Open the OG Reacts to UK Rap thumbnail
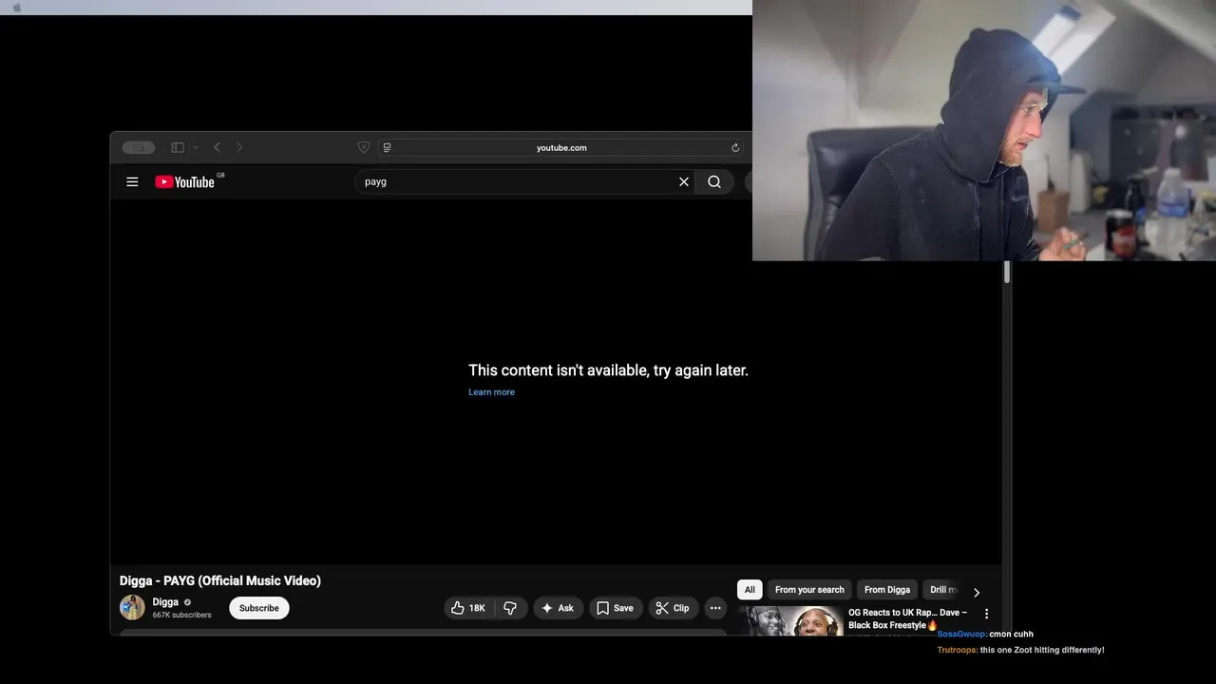Viewport: 1216px width, 684px height. point(790,620)
